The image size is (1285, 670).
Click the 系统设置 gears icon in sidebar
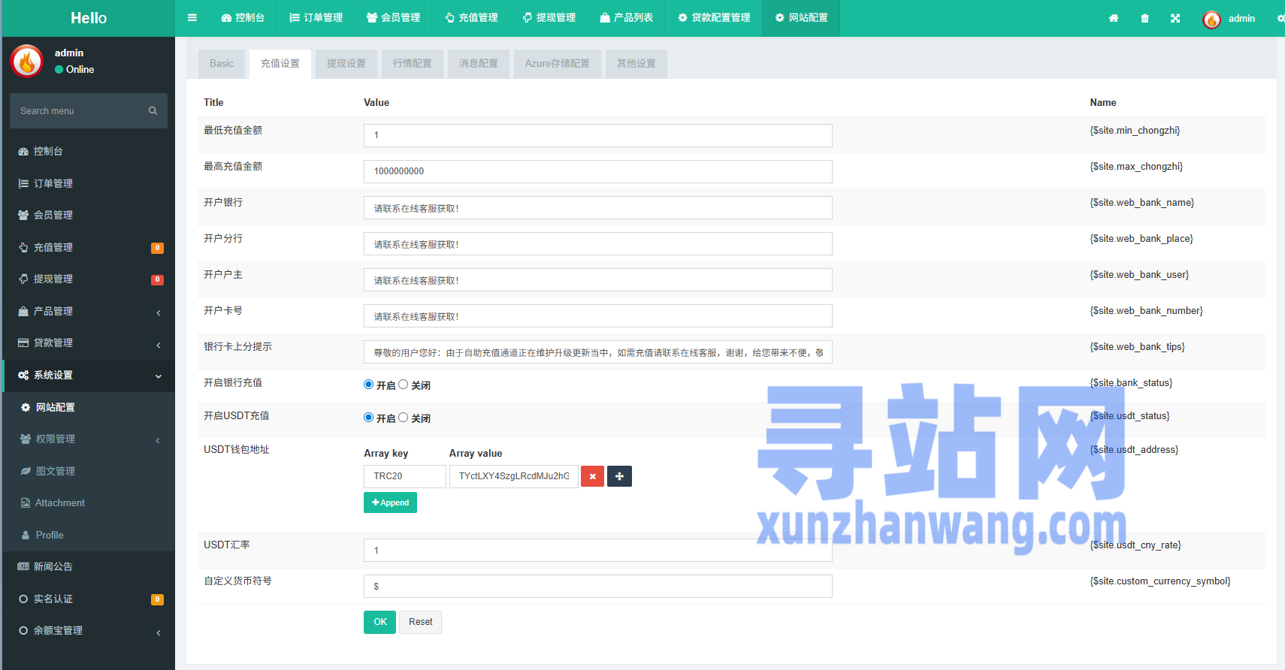click(x=23, y=375)
